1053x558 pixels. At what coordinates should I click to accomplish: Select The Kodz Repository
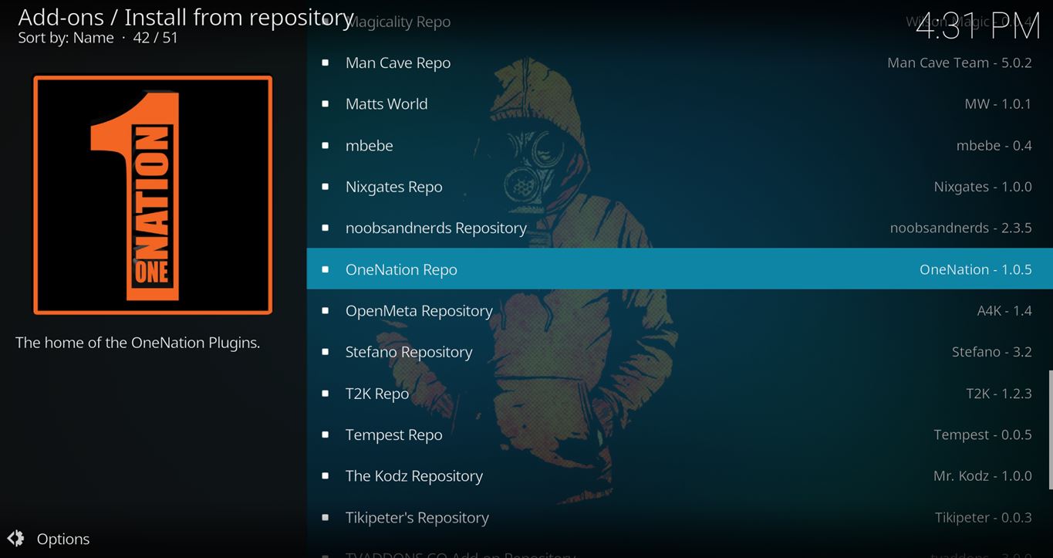[414, 476]
